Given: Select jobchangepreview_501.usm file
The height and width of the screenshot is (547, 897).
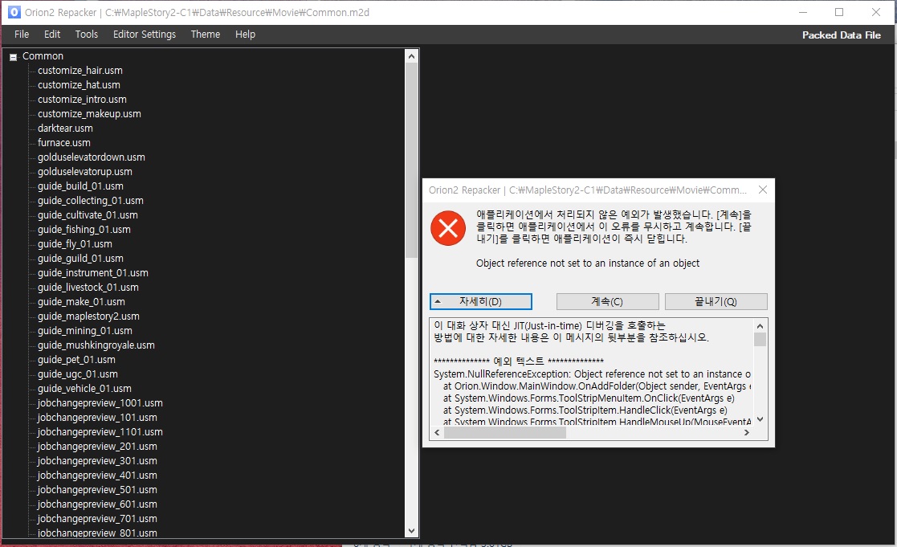Looking at the screenshot, I should pos(97,490).
